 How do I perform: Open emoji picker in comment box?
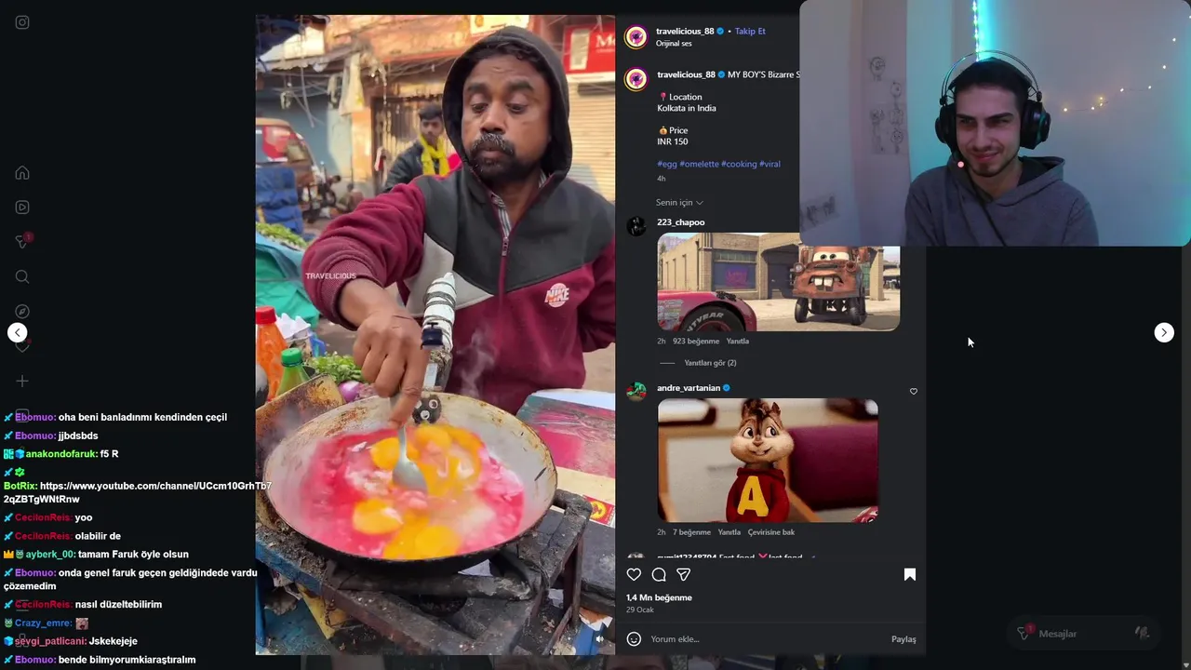click(634, 639)
